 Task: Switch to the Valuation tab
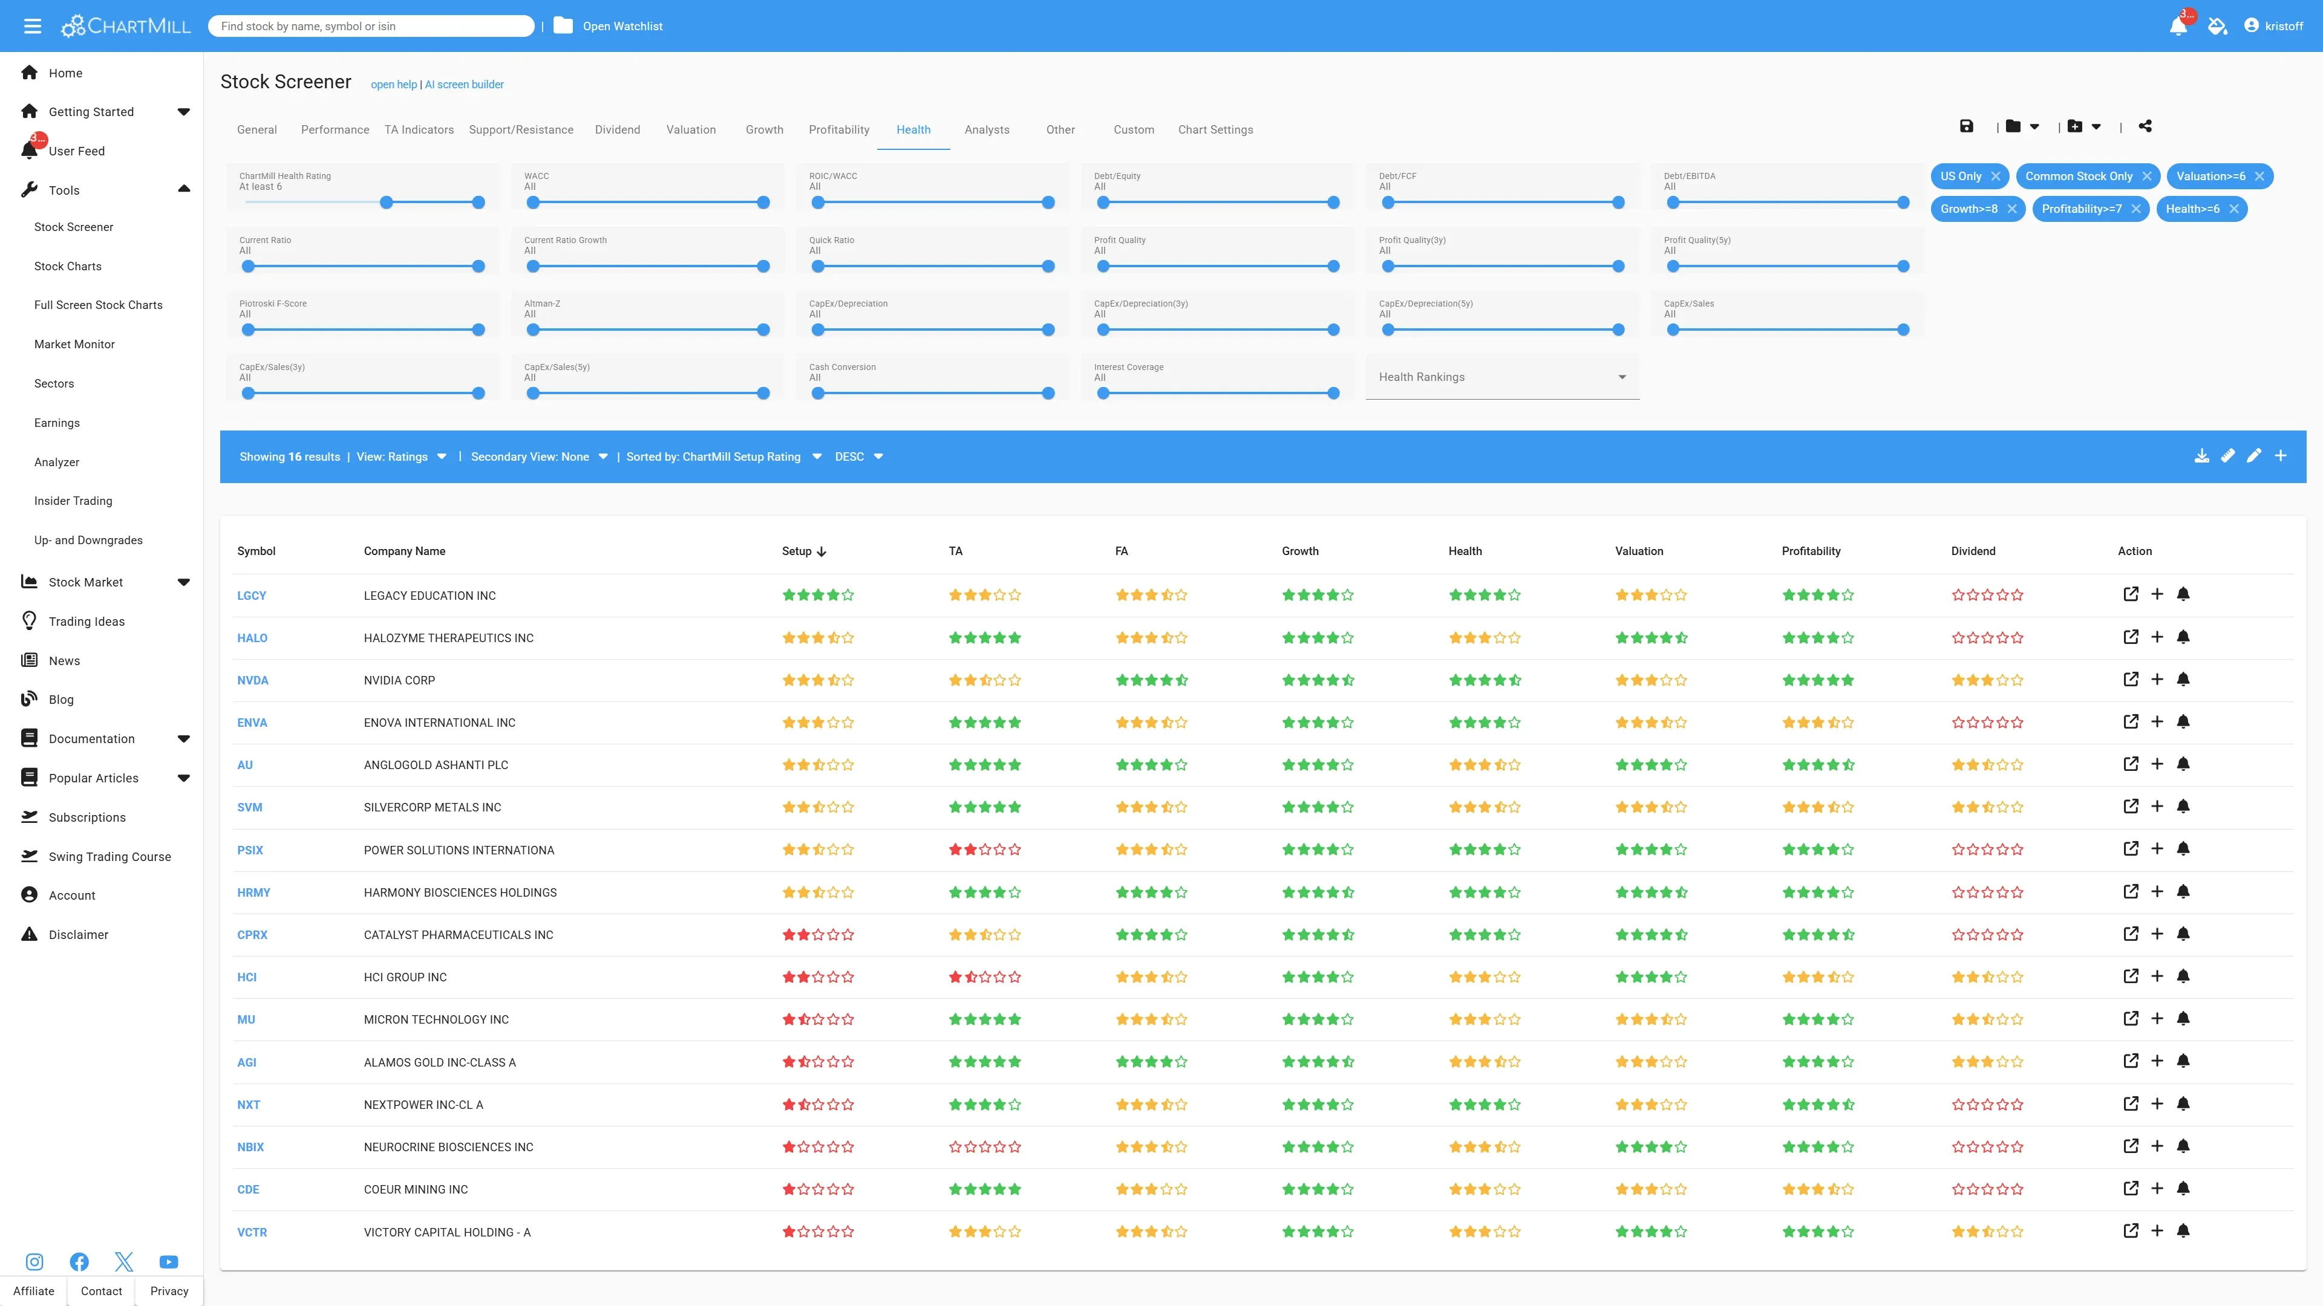click(691, 130)
